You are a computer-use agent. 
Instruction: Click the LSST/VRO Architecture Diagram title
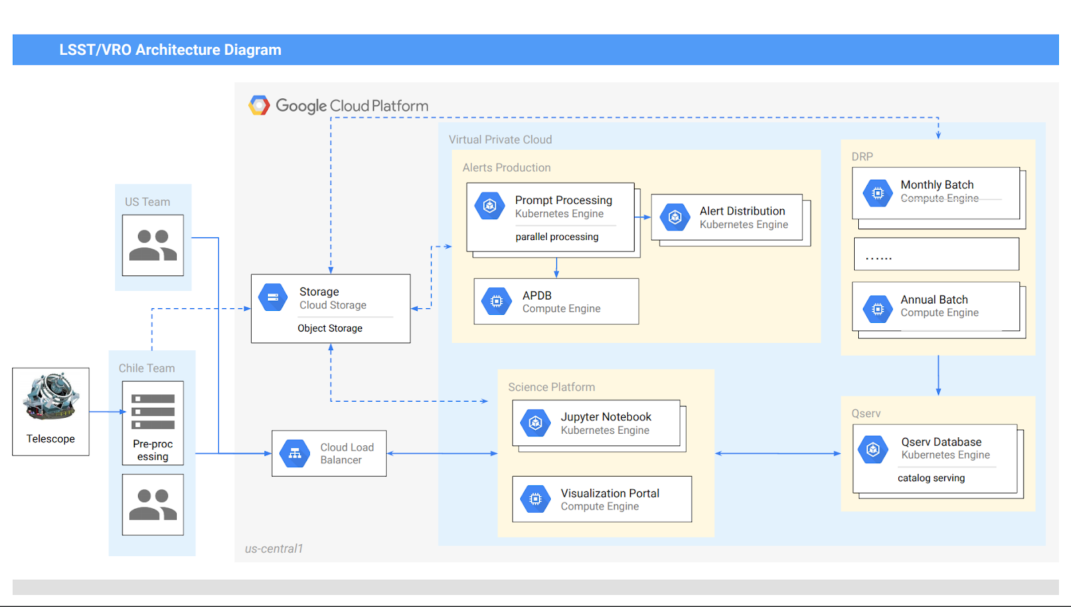point(170,50)
